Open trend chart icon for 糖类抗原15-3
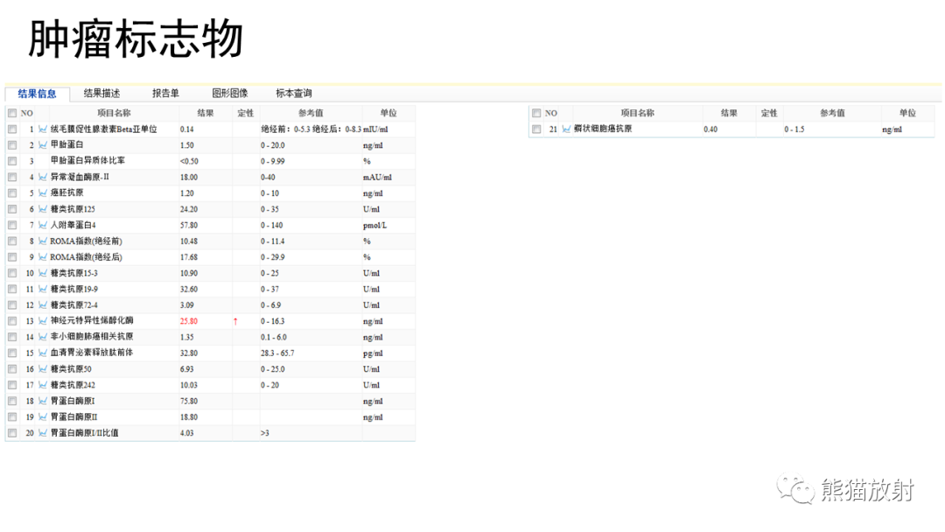This screenshot has height=532, width=945. (x=43, y=273)
